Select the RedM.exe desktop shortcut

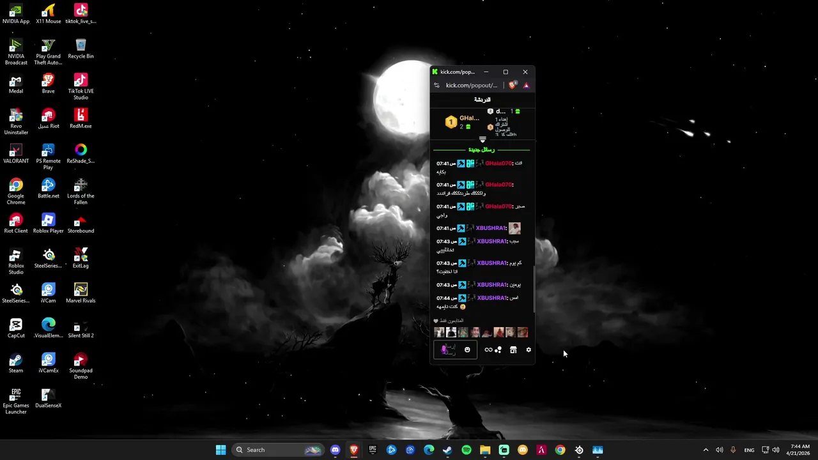[x=81, y=119]
